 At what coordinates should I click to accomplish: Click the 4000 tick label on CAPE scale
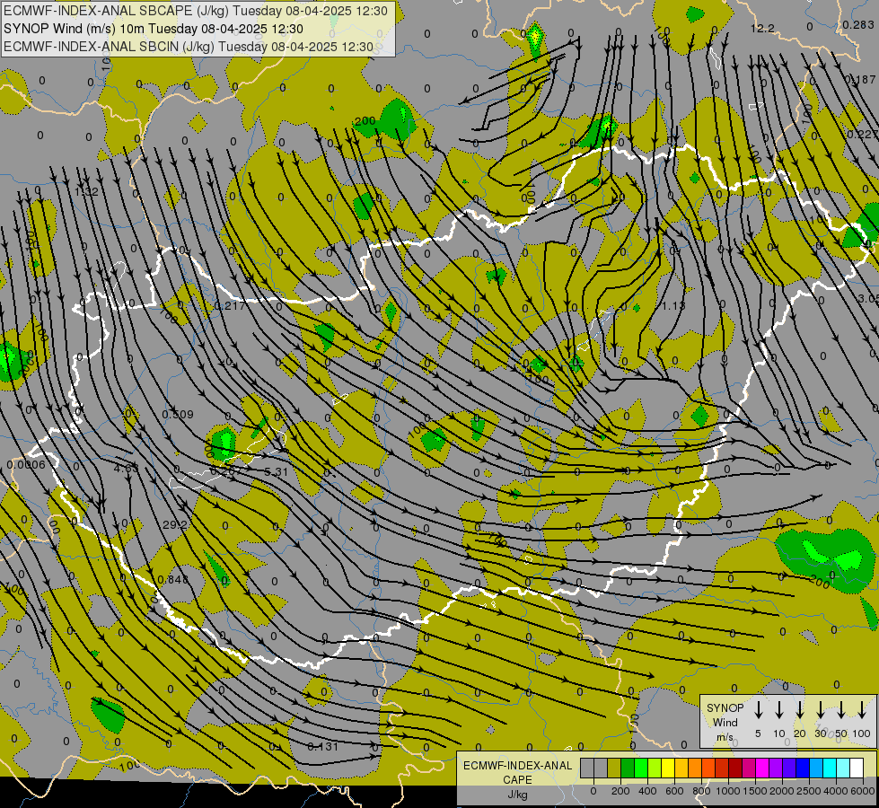(x=836, y=791)
